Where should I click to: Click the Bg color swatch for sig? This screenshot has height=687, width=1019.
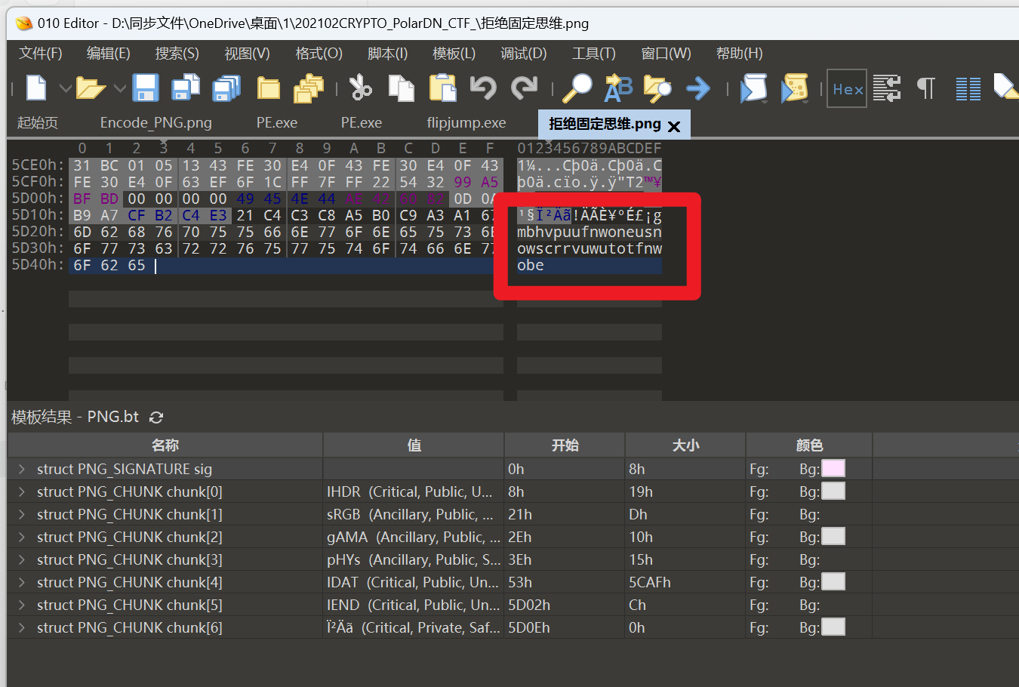(833, 469)
